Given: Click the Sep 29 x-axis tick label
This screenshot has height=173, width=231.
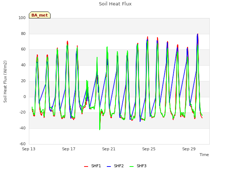Looking at the screenshot, I should 189,149.
